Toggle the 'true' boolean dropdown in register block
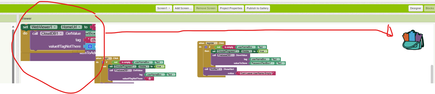The height and width of the screenshot is (94, 435). (x=263, y=51)
